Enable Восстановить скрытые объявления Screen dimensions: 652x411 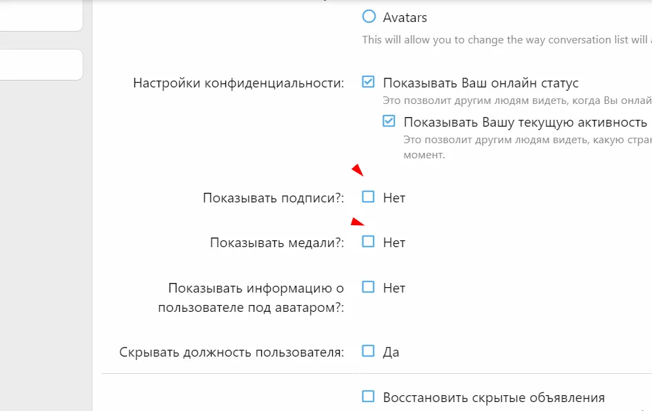coord(369,397)
